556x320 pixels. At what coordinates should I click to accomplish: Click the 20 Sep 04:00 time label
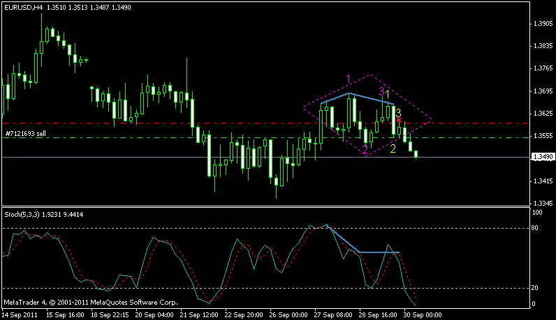coord(154,314)
